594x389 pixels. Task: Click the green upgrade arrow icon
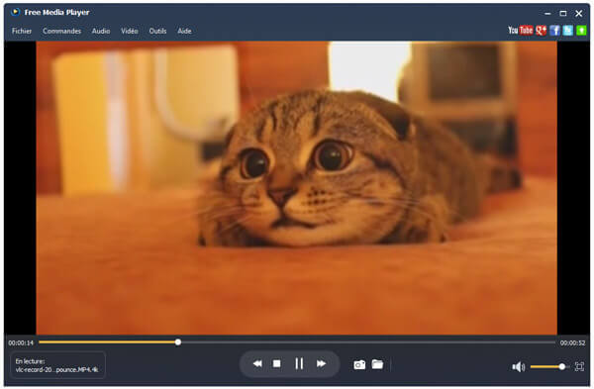tap(581, 31)
